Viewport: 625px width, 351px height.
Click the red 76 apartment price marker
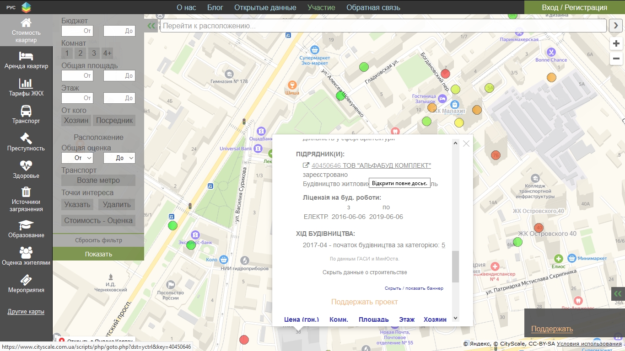click(x=496, y=155)
